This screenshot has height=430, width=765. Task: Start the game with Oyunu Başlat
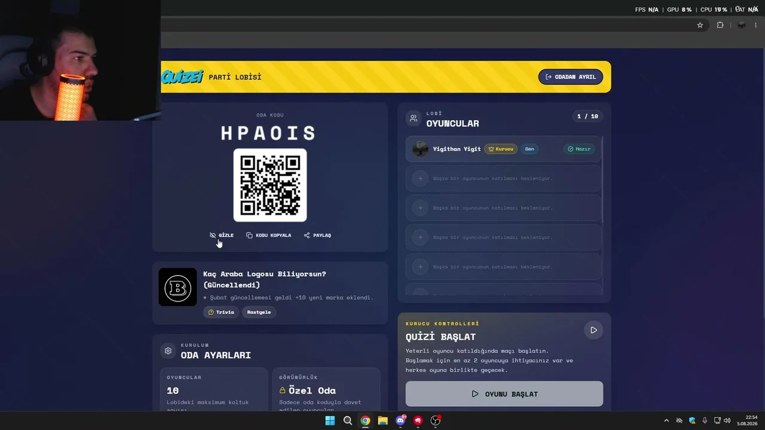coord(504,394)
